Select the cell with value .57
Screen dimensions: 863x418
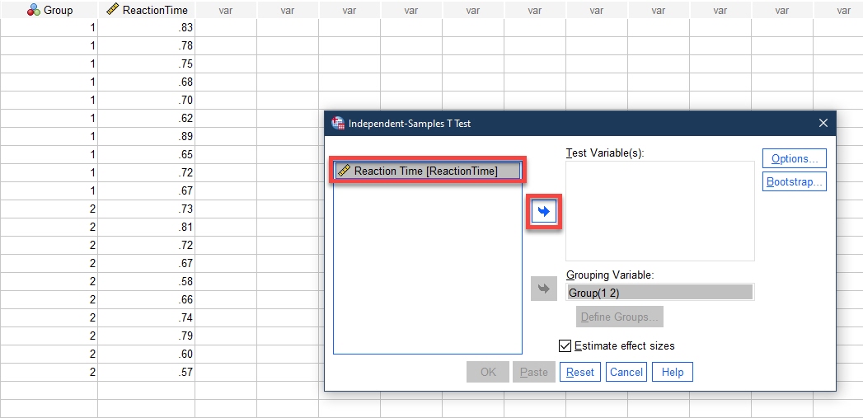147,373
